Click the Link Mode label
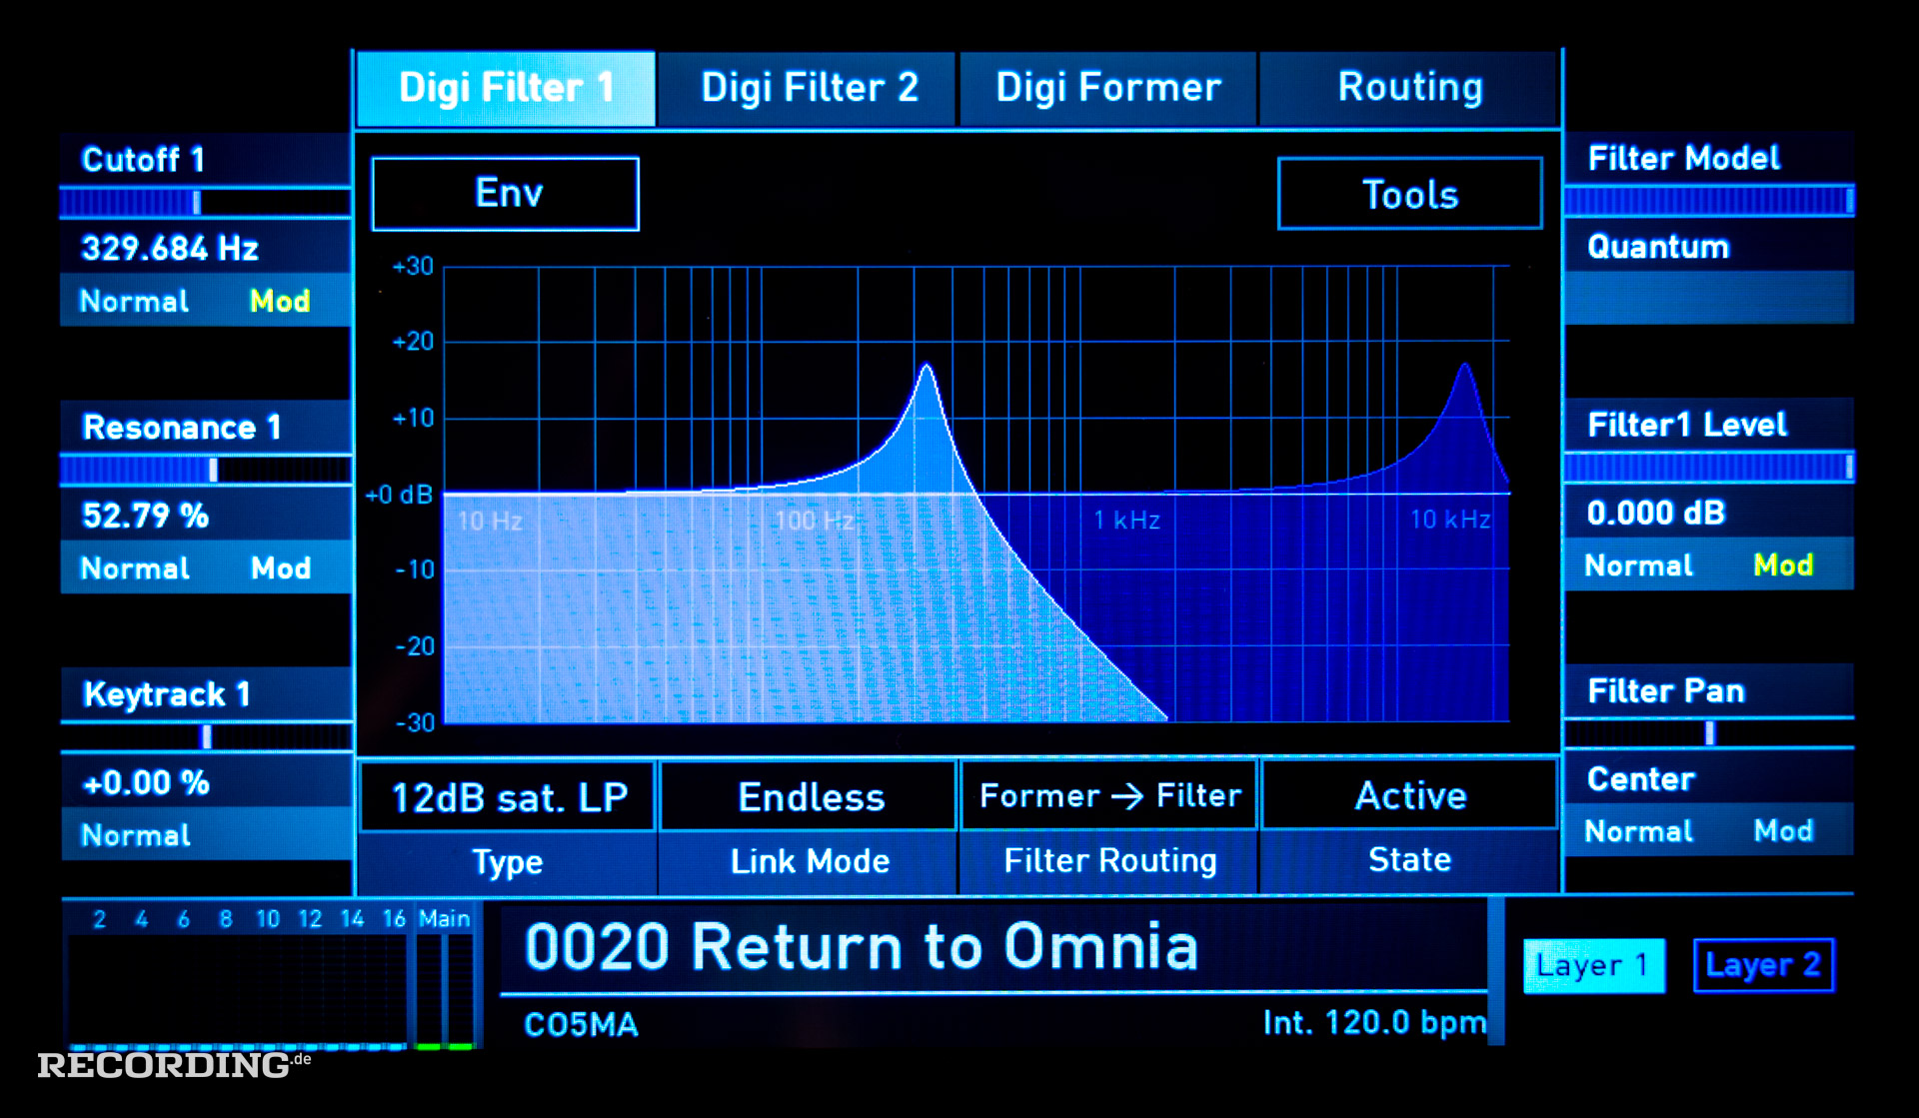 click(810, 861)
